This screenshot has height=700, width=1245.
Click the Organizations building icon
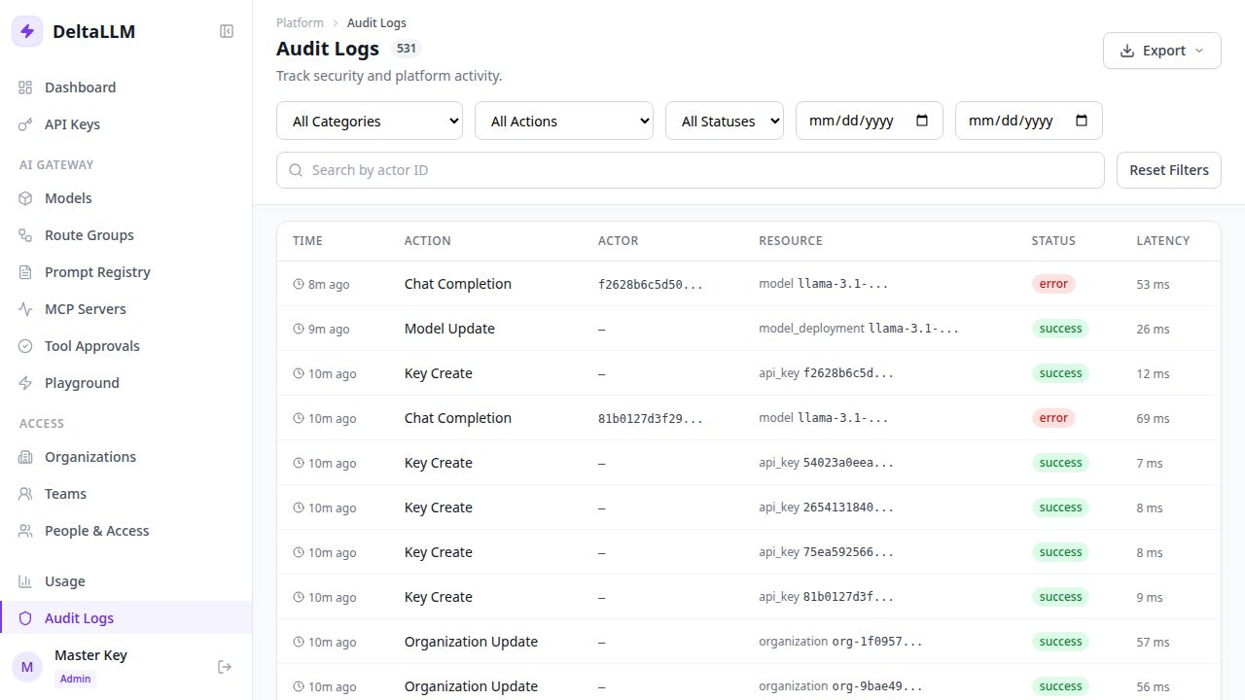pyautogui.click(x=25, y=457)
